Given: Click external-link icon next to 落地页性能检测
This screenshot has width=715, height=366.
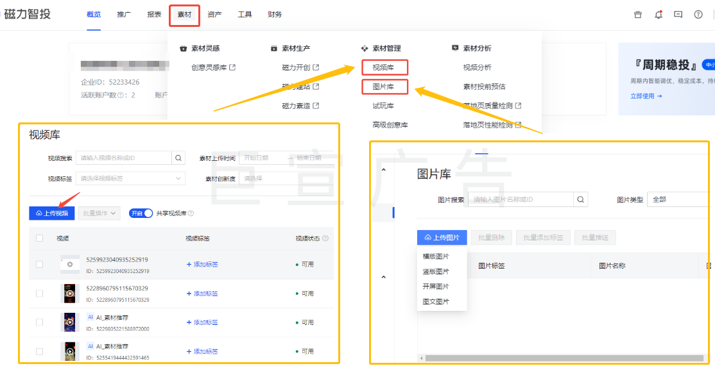Looking at the screenshot, I should point(517,125).
